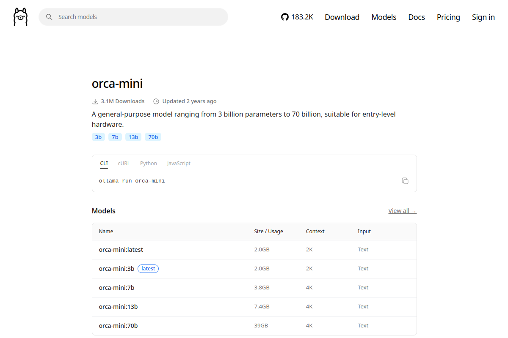Open the orca-mini:13b model
Viewport: 508px width, 338px height.
click(118, 307)
